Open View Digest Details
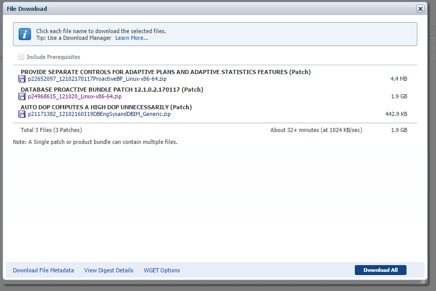The image size is (436, 291). point(109,270)
